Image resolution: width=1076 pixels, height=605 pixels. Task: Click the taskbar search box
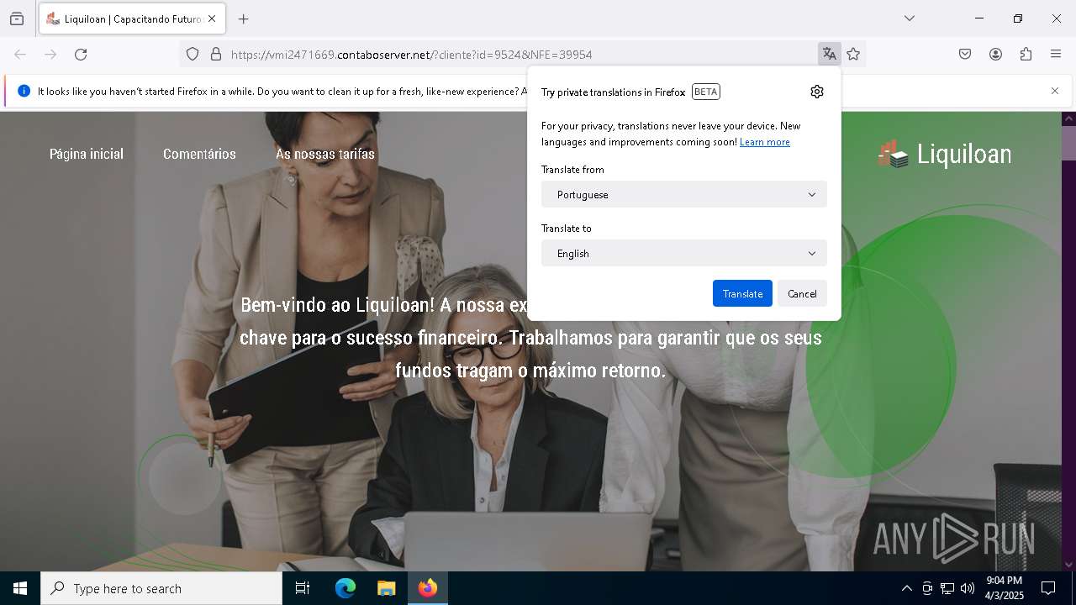click(x=161, y=588)
